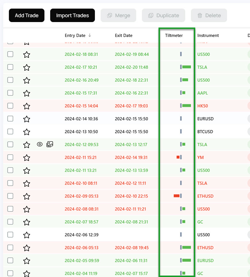Click the Add Trade button
250x277 pixels.
pyautogui.click(x=27, y=15)
